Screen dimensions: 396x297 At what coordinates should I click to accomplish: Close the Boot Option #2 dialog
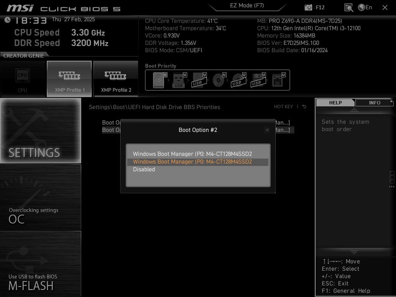[x=267, y=130]
